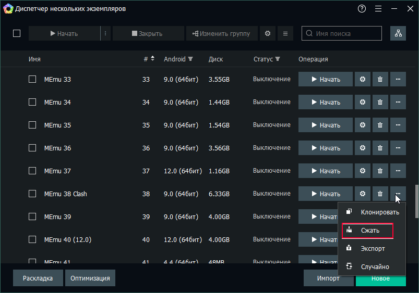Click the Закрыть batch button
This screenshot has width=419, height=293.
pos(148,33)
